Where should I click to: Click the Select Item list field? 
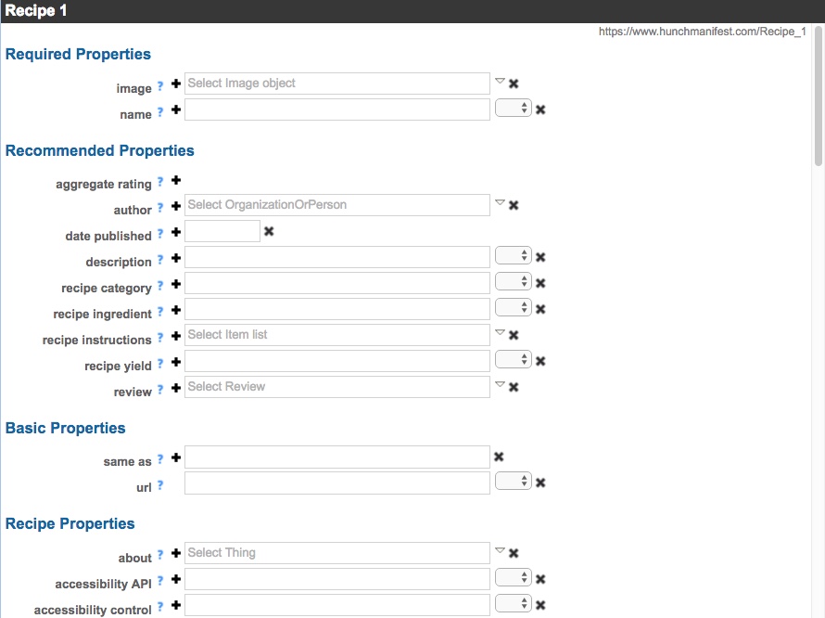pyautogui.click(x=337, y=335)
